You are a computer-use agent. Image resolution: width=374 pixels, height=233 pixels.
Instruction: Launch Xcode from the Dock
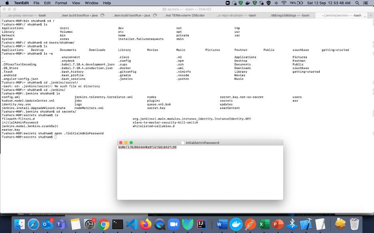[306, 224]
